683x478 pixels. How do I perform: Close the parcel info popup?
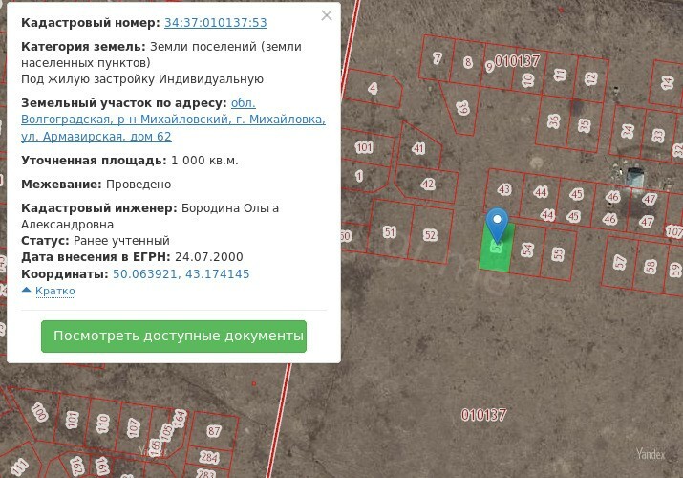(x=327, y=15)
